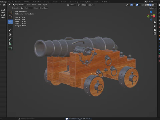Screen dimensions: 160x120
Task: Click the Z axis on navigation gizmo
Action: point(151,12)
